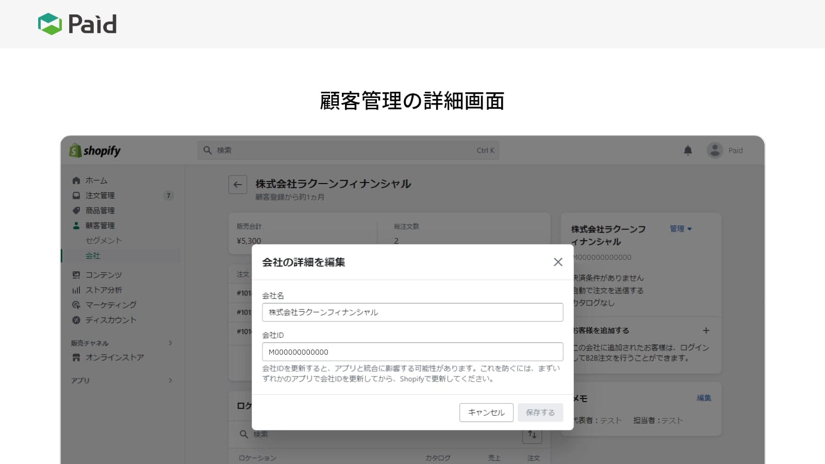
Task: Click the plus icon to add a customer
Action: click(x=706, y=330)
